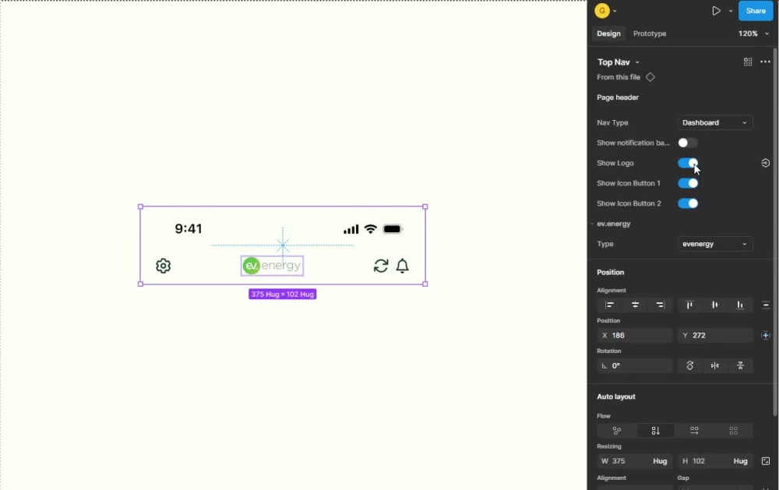779x490 pixels.
Task: Open the 120% zoom dropdown
Action: (753, 33)
